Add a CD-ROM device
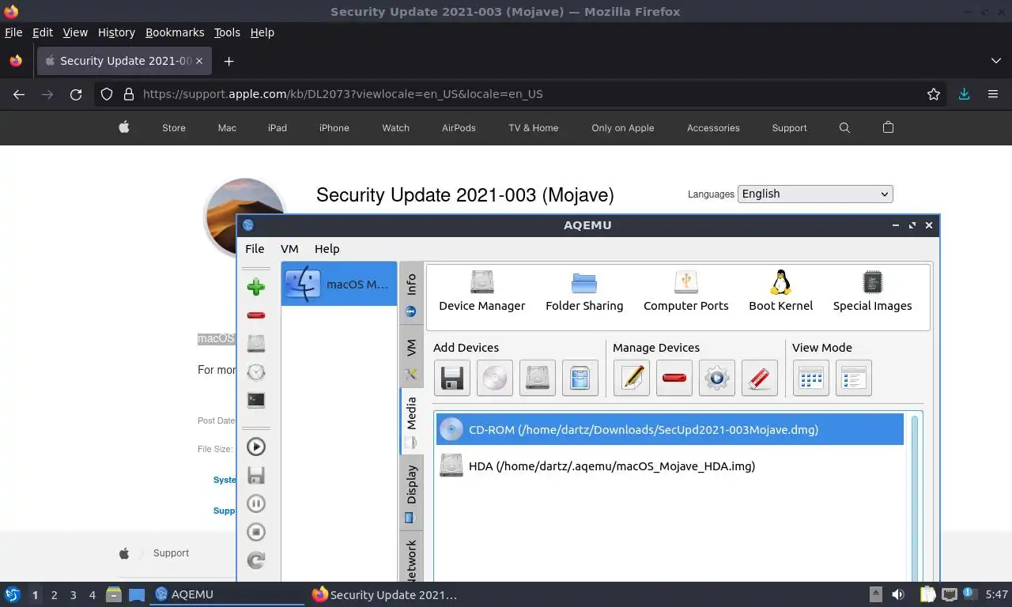 pyautogui.click(x=495, y=378)
